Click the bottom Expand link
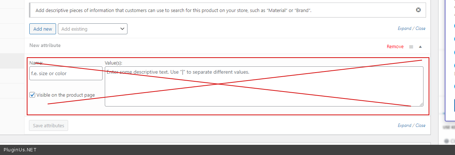Viewport: 455px width, 155px height. [404, 125]
